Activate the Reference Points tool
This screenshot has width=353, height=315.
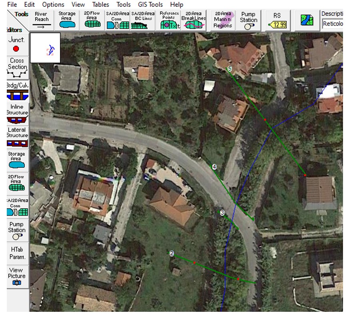point(169,20)
